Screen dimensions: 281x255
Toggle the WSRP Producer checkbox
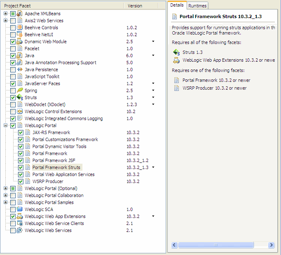21,181
